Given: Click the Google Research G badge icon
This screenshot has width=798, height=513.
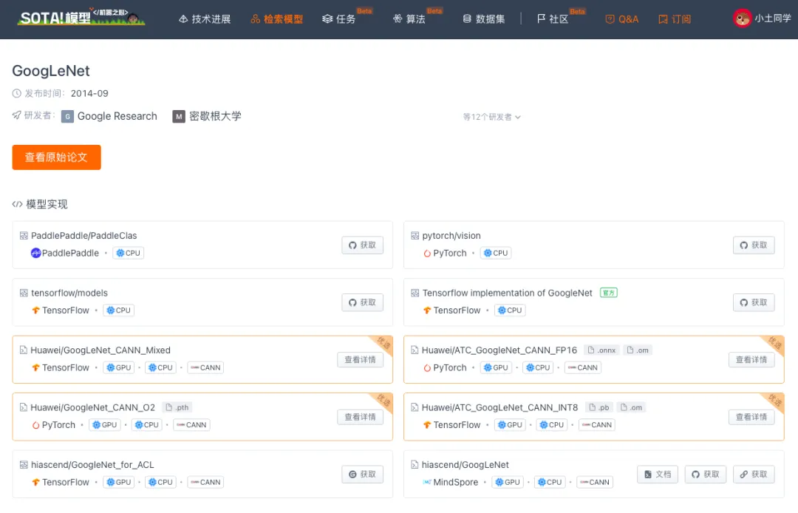Looking at the screenshot, I should pos(67,117).
